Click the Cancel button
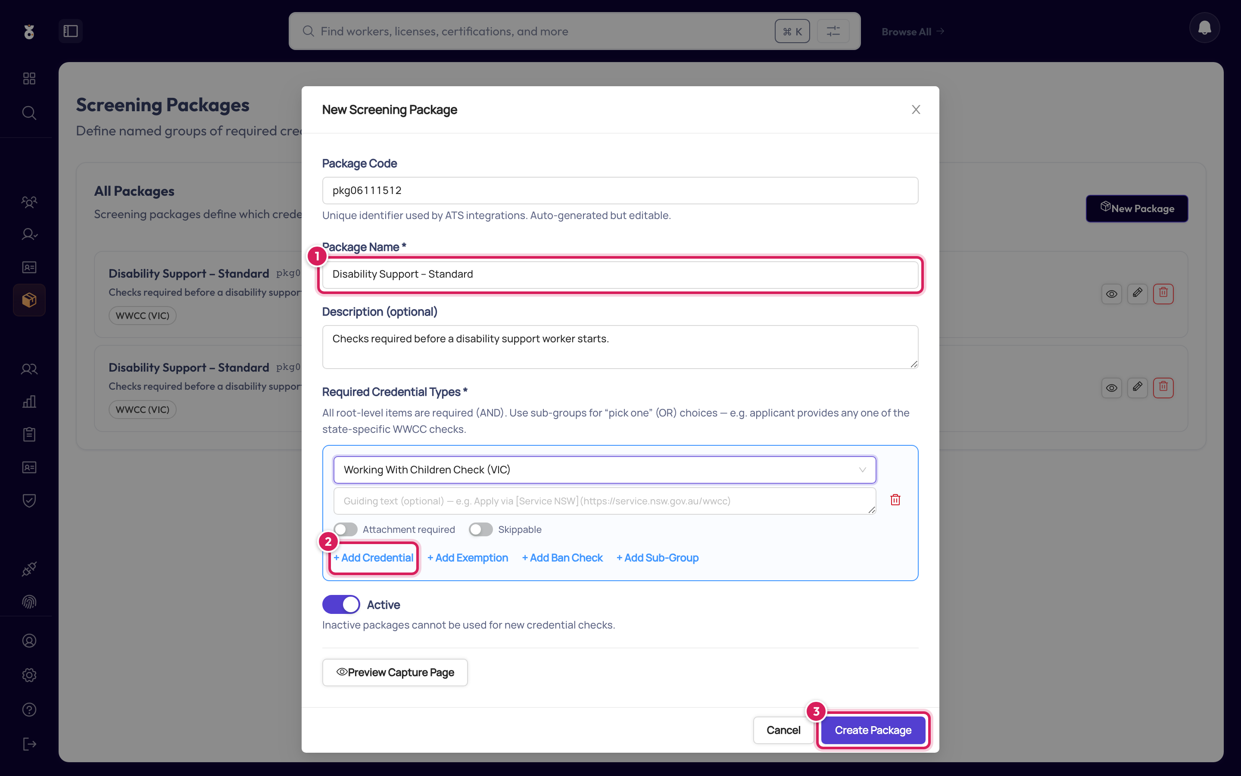Viewport: 1241px width, 776px height. pos(783,730)
